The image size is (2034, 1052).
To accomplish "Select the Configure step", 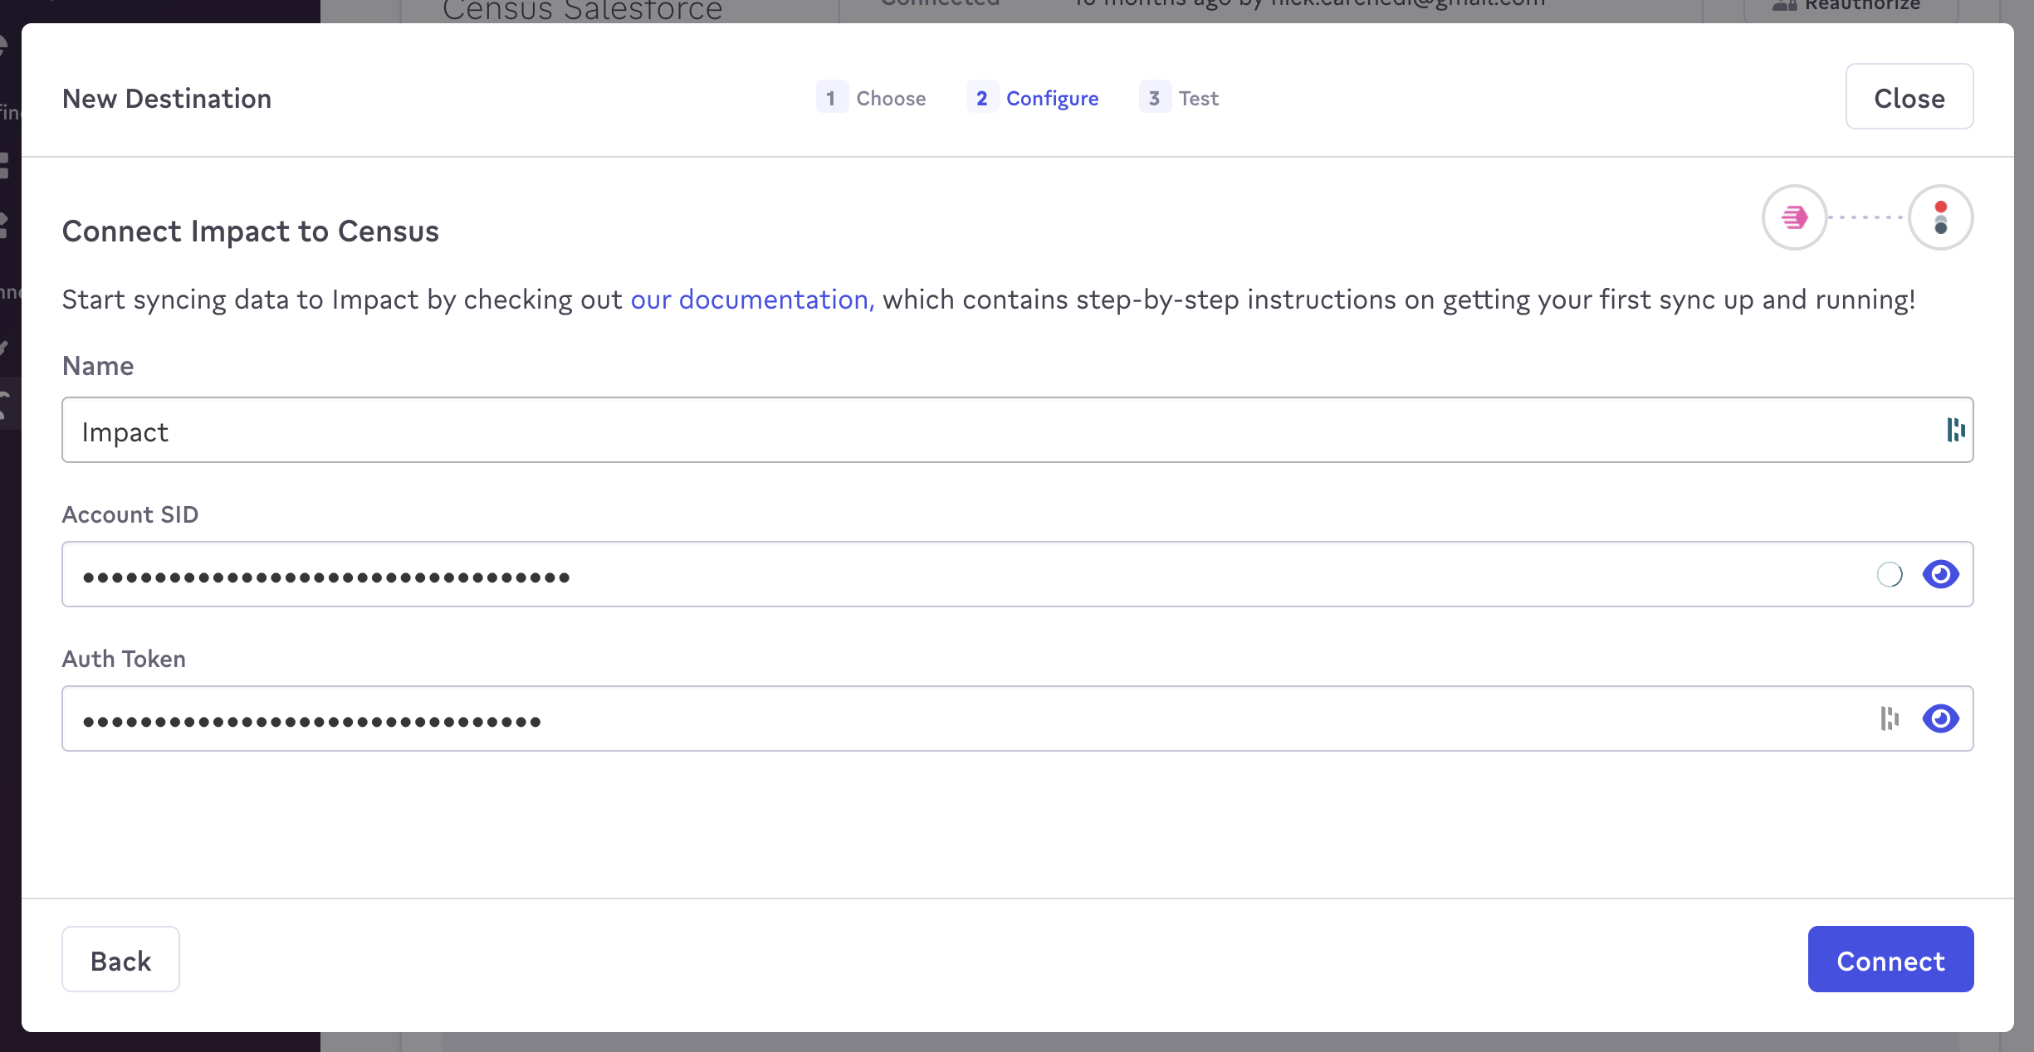I will coord(1051,98).
